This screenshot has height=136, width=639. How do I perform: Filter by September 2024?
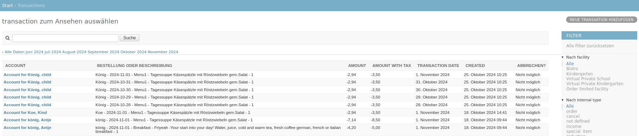(x=104, y=52)
